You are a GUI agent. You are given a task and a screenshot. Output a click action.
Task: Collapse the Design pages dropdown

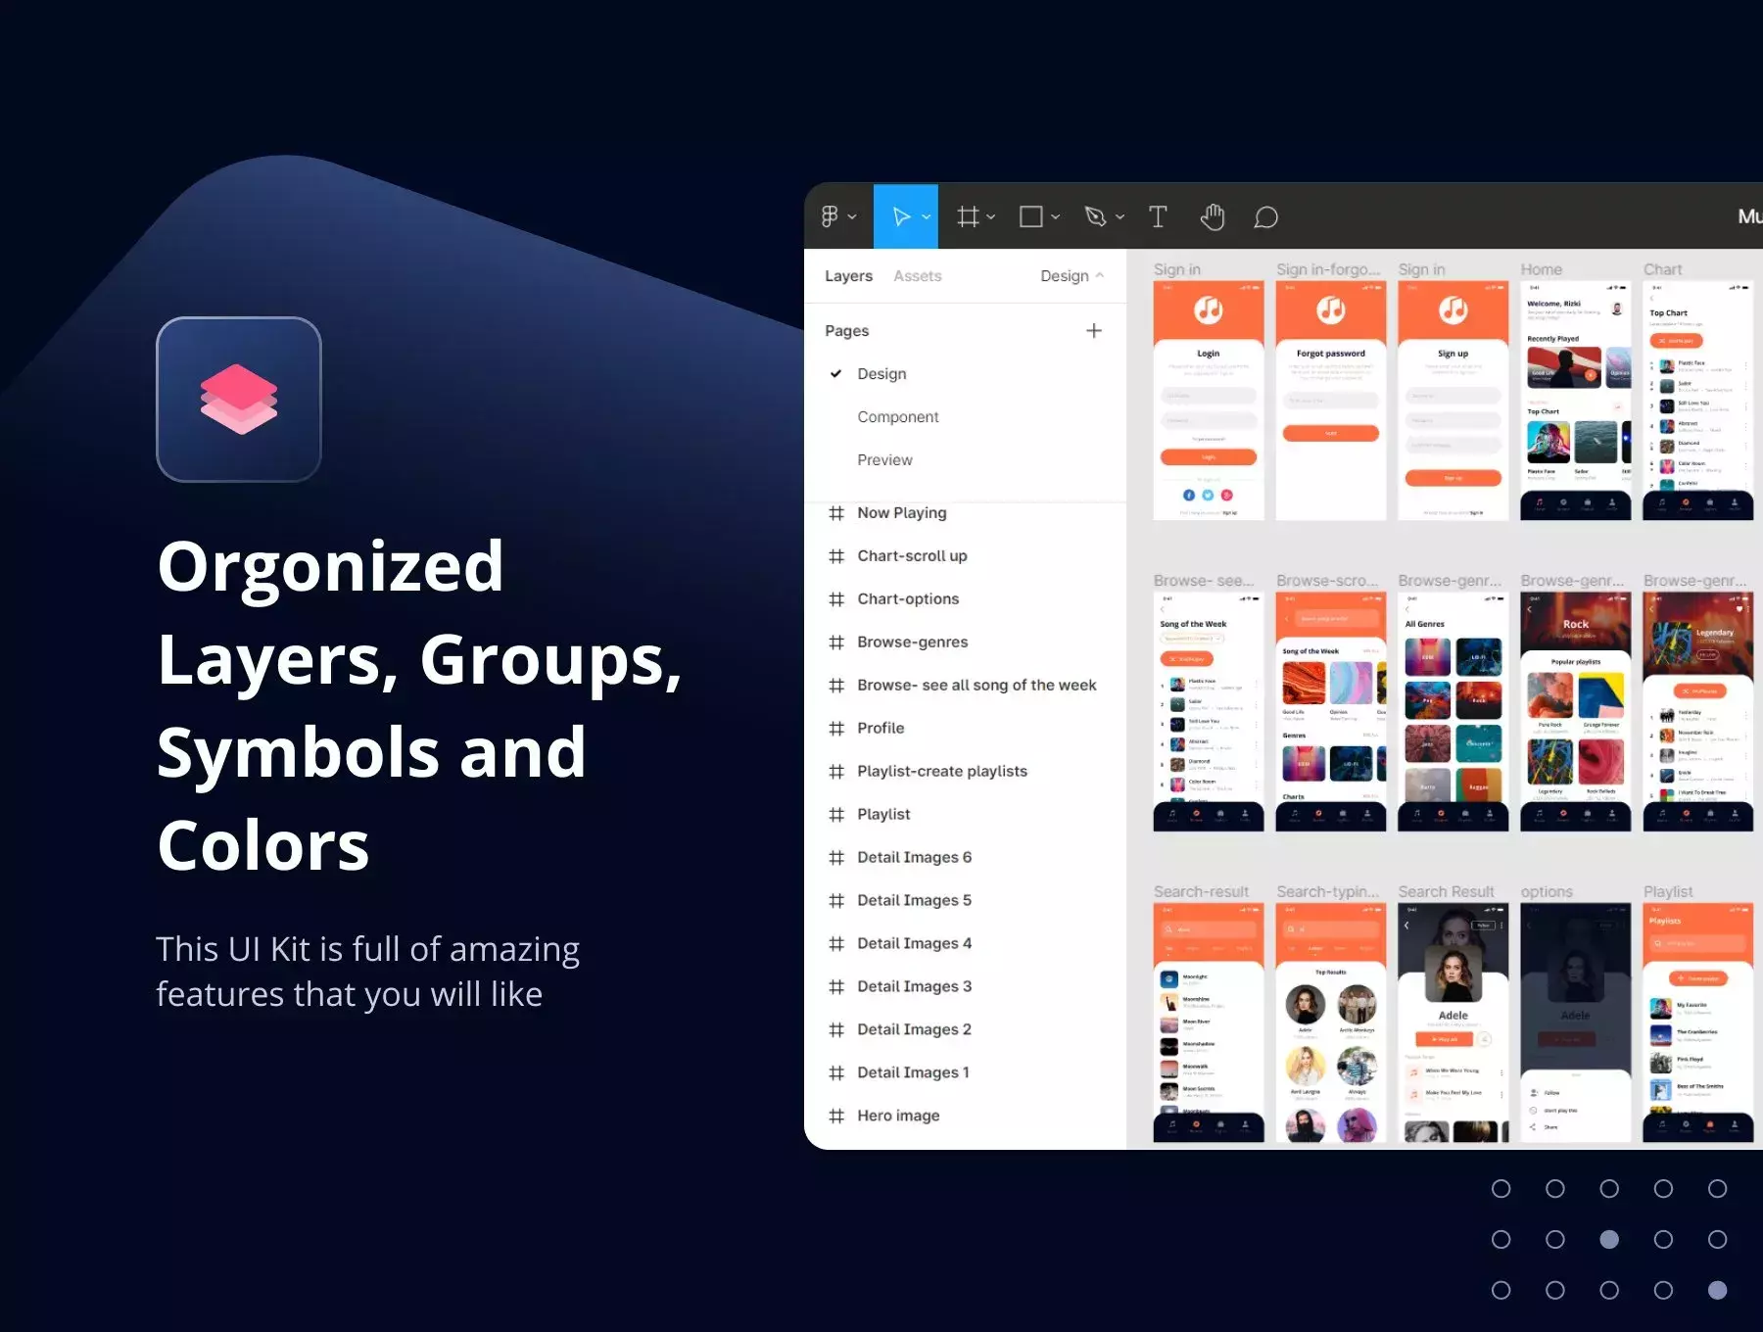(x=1072, y=276)
